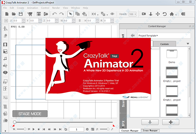This screenshot has width=196, height=134.
Task: Click the apply down-arrow button in Content Manager
Action: click(x=150, y=122)
